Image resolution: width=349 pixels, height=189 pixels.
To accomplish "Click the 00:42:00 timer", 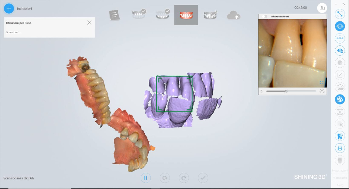I will [301, 7].
